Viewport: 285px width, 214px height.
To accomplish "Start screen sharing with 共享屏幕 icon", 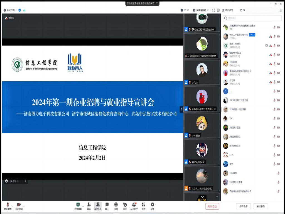I will pyautogui.click(x=78, y=206).
